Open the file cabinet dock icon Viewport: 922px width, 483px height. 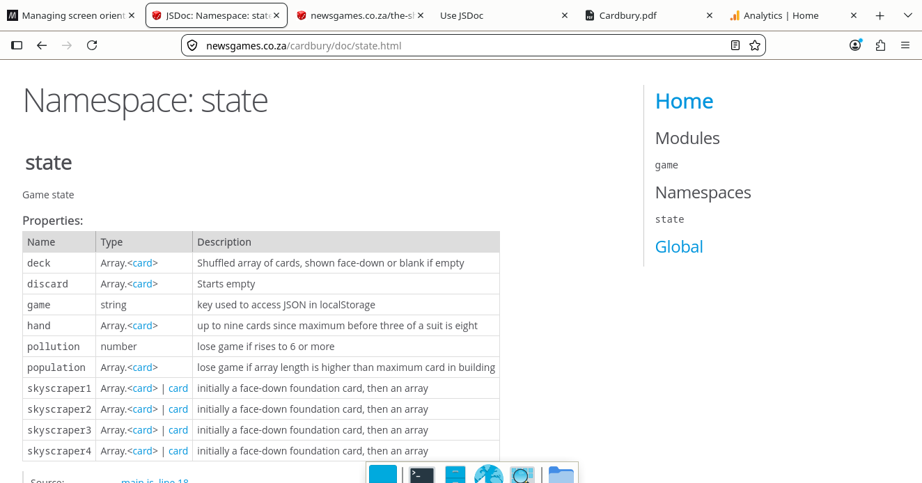tap(455, 475)
